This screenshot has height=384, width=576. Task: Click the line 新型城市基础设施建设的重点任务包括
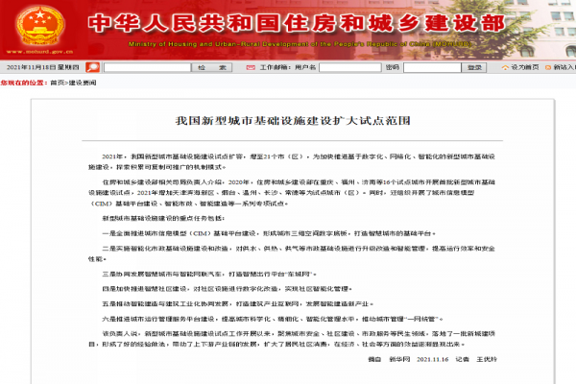(163, 218)
